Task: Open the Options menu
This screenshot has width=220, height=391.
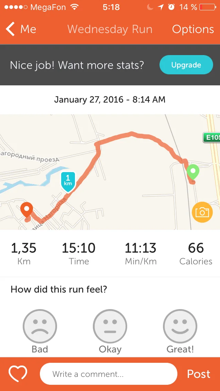Action: point(193,29)
